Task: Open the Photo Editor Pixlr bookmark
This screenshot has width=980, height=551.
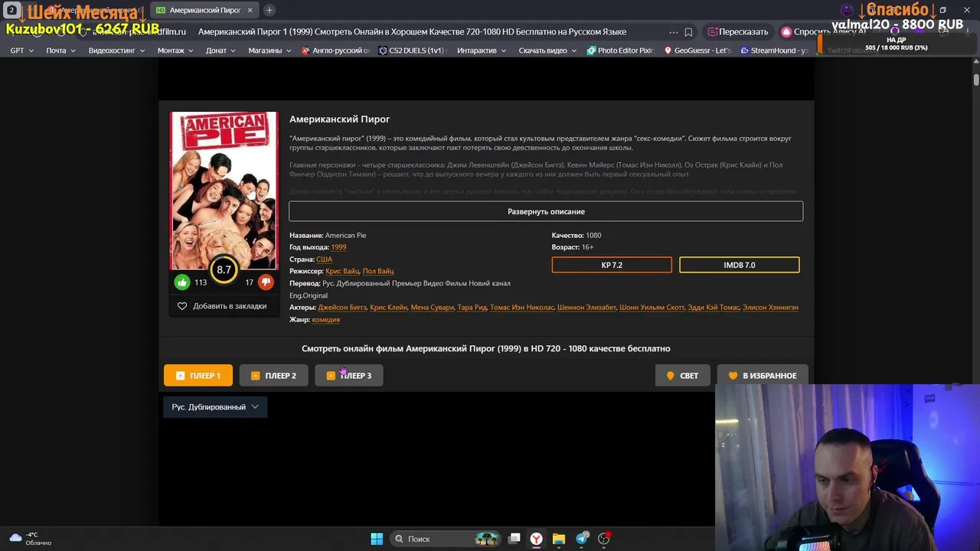Action: coord(621,51)
